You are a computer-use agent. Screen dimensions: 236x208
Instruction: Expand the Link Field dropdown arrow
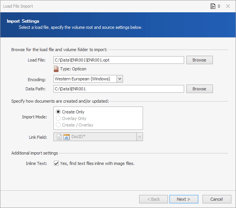[140, 137]
